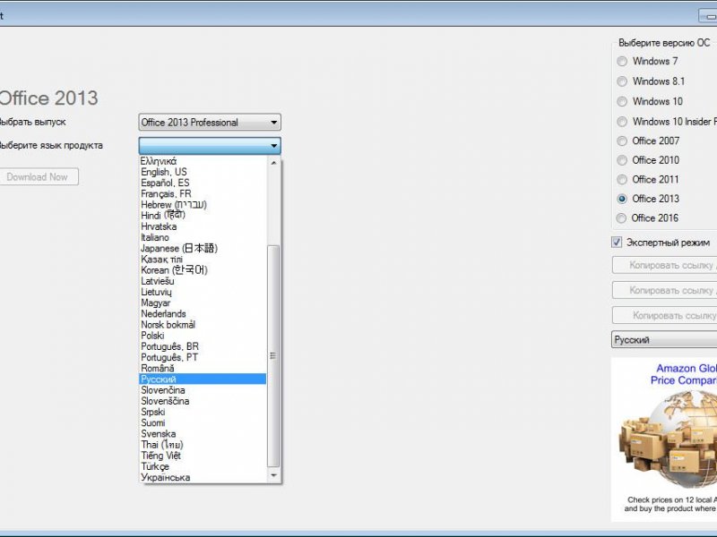The image size is (717, 537).
Task: Select the Windows 10 radio button
Action: pos(622,101)
